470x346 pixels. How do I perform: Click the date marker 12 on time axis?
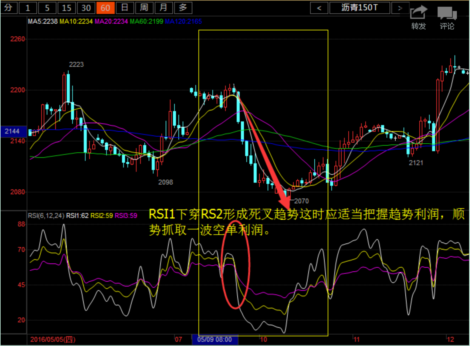pyautogui.click(x=450, y=340)
